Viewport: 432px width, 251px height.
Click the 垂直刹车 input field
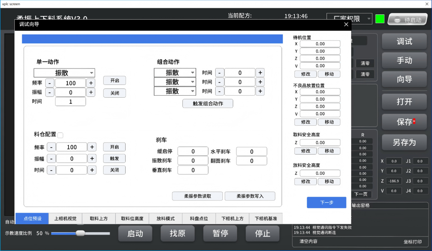(x=193, y=170)
